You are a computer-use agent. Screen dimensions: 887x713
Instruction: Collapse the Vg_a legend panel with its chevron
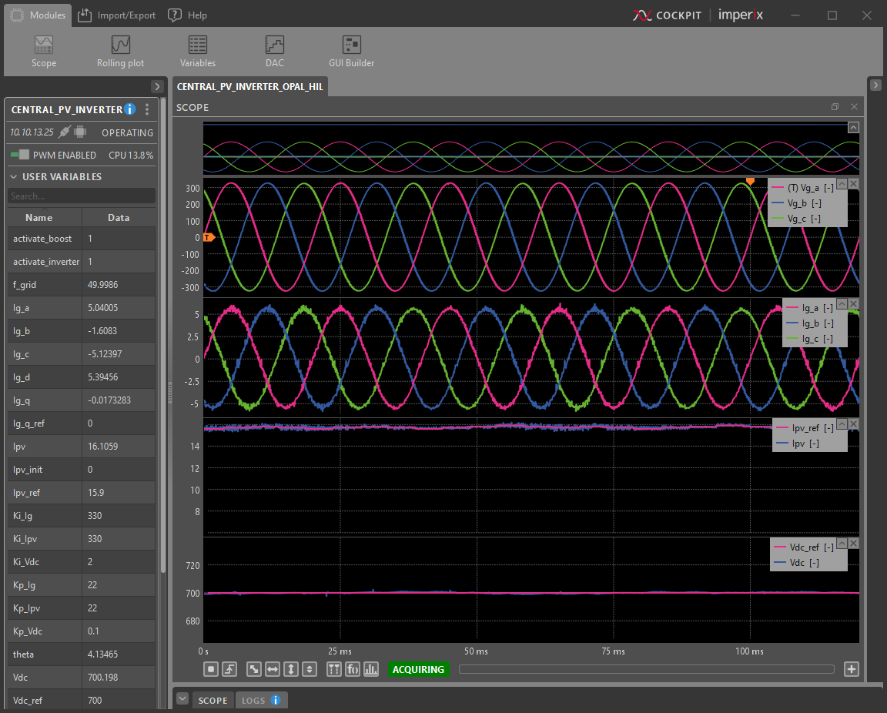pyautogui.click(x=843, y=184)
